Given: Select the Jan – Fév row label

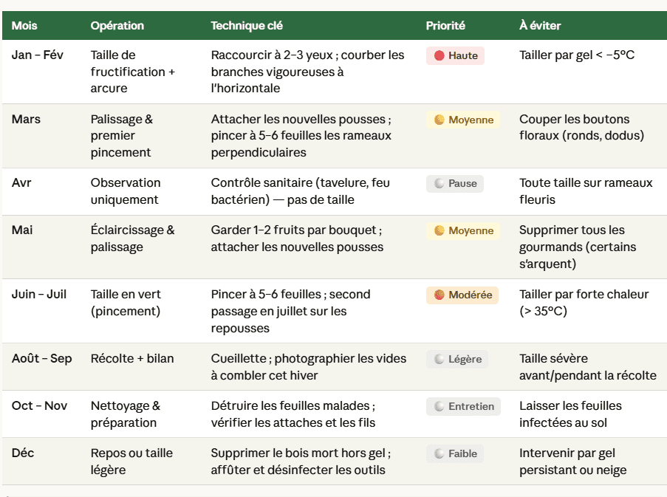Looking at the screenshot, I should [38, 55].
